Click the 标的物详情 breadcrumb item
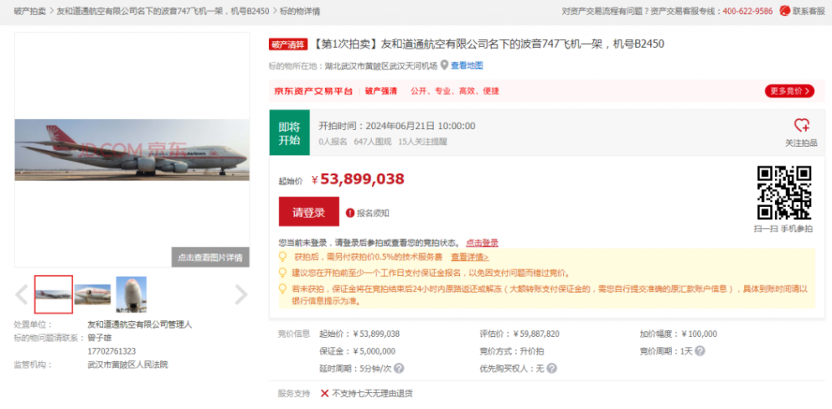The width and height of the screenshot is (832, 409). coord(300,11)
